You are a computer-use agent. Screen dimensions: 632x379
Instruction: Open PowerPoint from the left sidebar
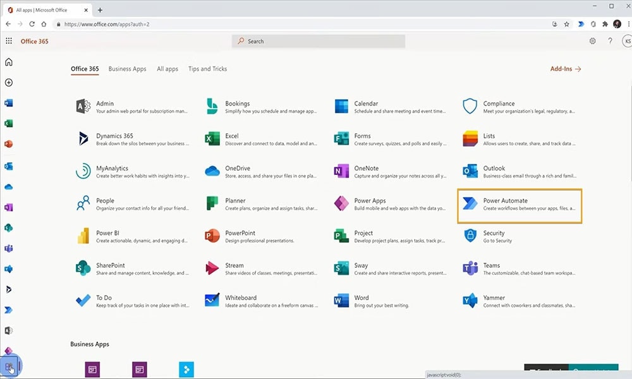[9, 144]
